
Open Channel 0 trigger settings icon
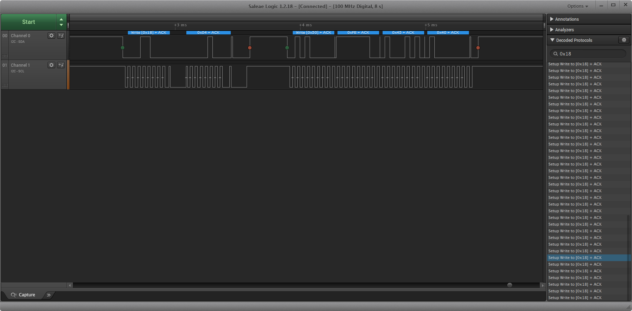pos(61,35)
